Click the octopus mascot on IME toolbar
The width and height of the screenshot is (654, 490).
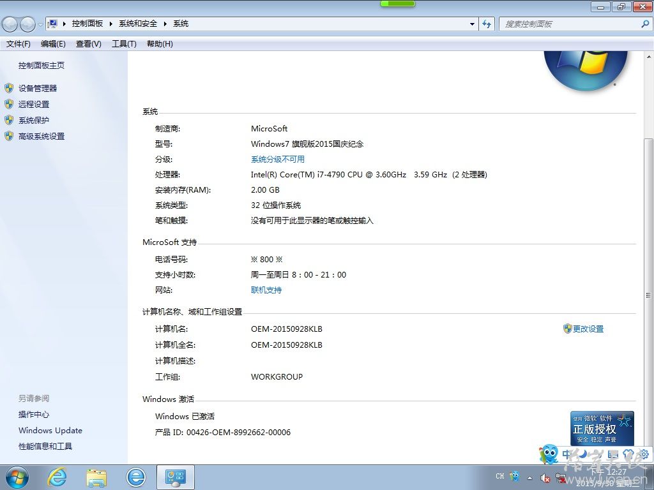point(549,454)
